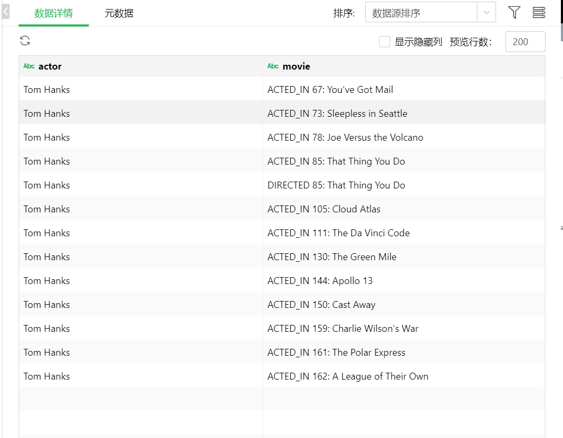Click the movie column header
This screenshot has height=438, width=563.
404,66
